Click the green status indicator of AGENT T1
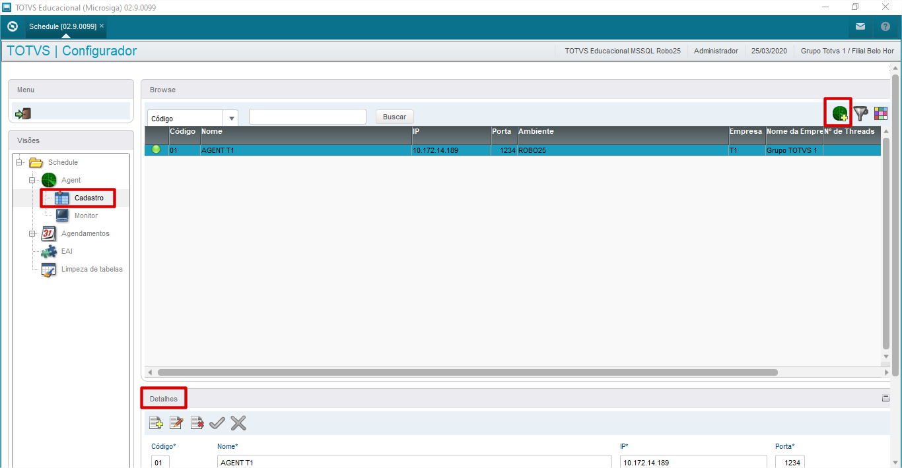Viewport: 902px width, 468px height. pyautogui.click(x=156, y=150)
